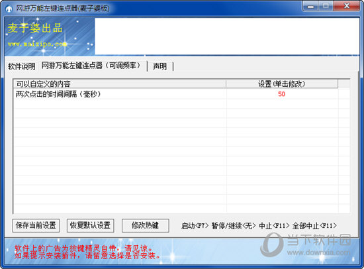Click the 启动<F7> hotkey text
The height and width of the screenshot is (269, 364).
click(x=195, y=225)
